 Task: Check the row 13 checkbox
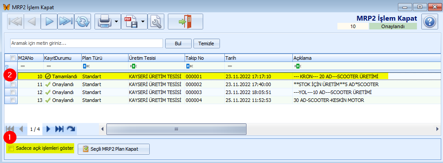(12, 100)
